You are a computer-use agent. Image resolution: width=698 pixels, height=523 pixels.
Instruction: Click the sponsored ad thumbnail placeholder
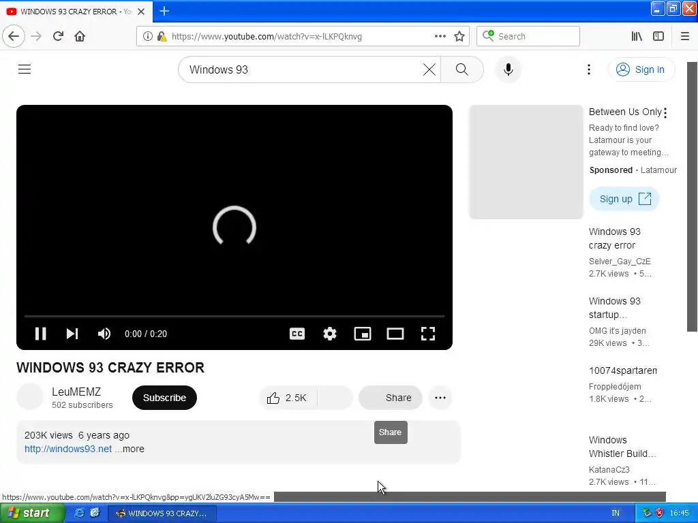point(526,162)
